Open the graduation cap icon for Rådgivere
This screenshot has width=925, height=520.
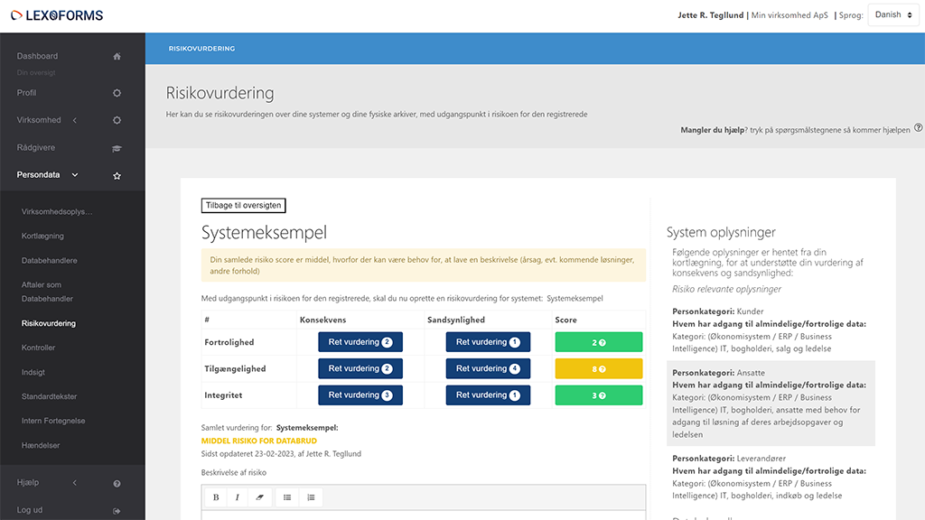116,146
